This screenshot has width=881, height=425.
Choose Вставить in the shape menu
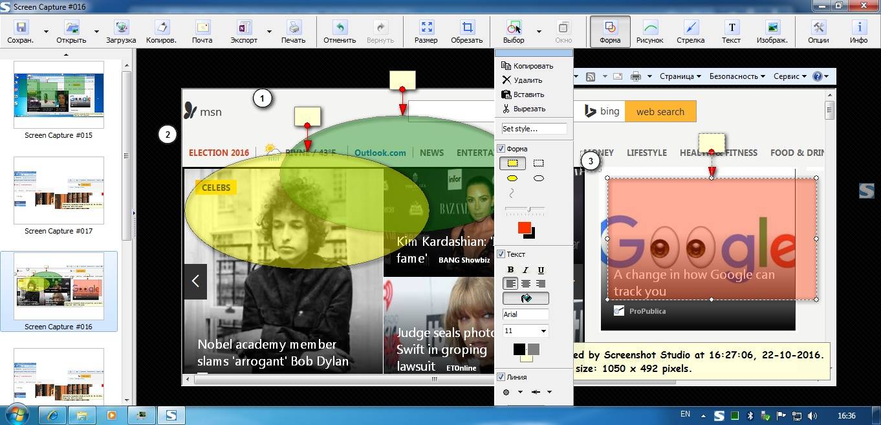pyautogui.click(x=523, y=94)
